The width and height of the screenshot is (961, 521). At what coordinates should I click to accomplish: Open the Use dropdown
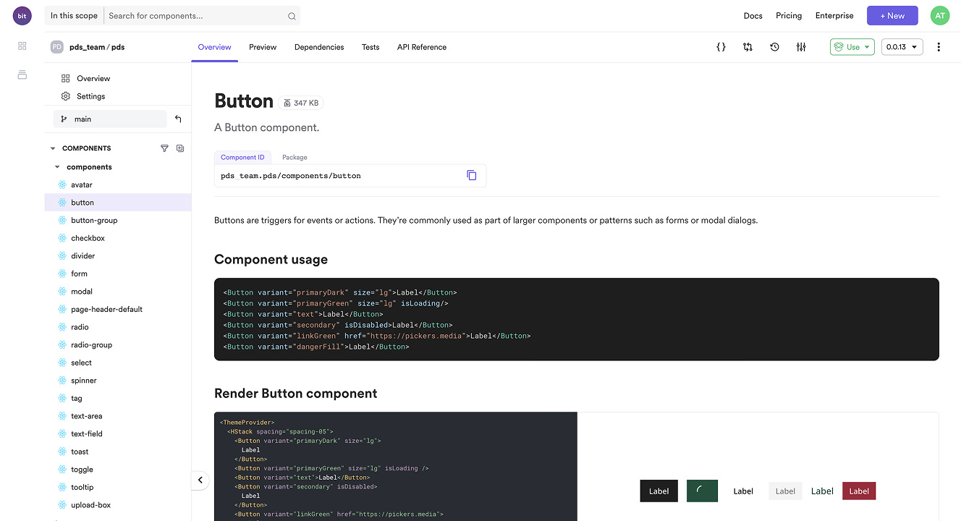[852, 47]
